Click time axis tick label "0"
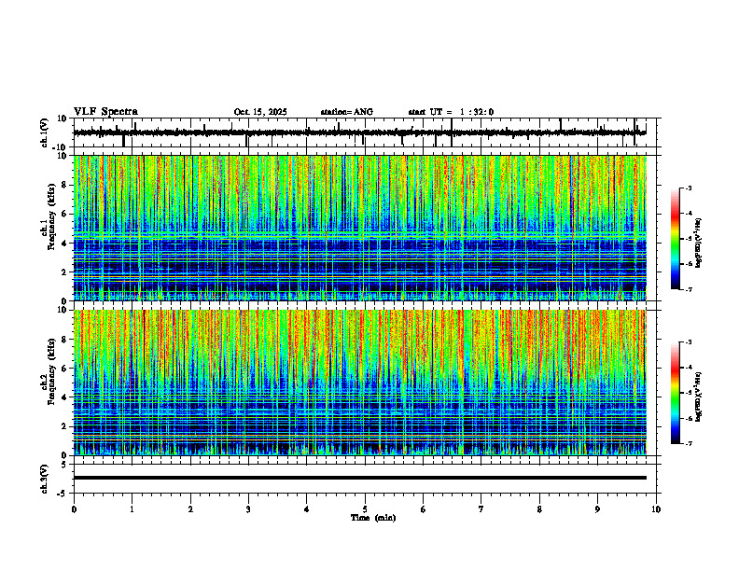739x571 pixels. click(74, 509)
